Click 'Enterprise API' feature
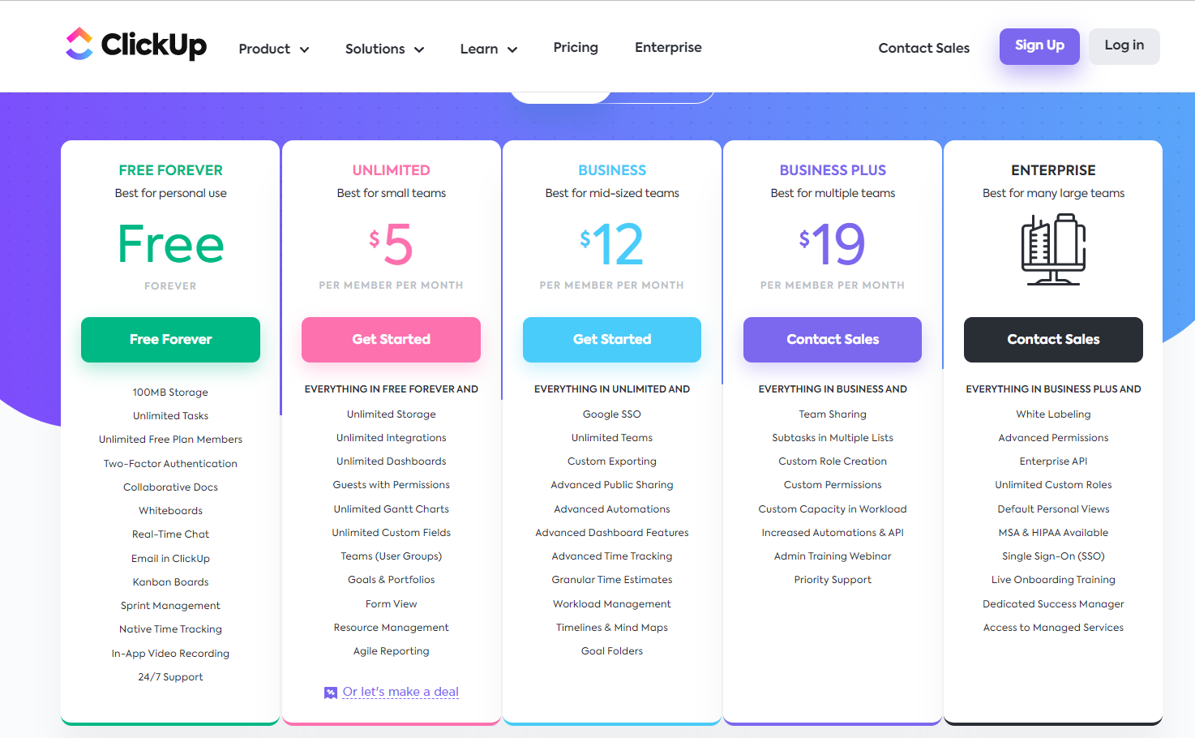1195x738 pixels. click(x=1053, y=461)
